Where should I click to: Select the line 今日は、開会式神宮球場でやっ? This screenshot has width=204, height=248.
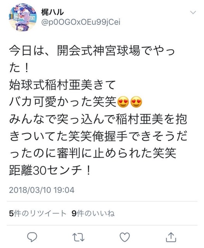(92, 51)
